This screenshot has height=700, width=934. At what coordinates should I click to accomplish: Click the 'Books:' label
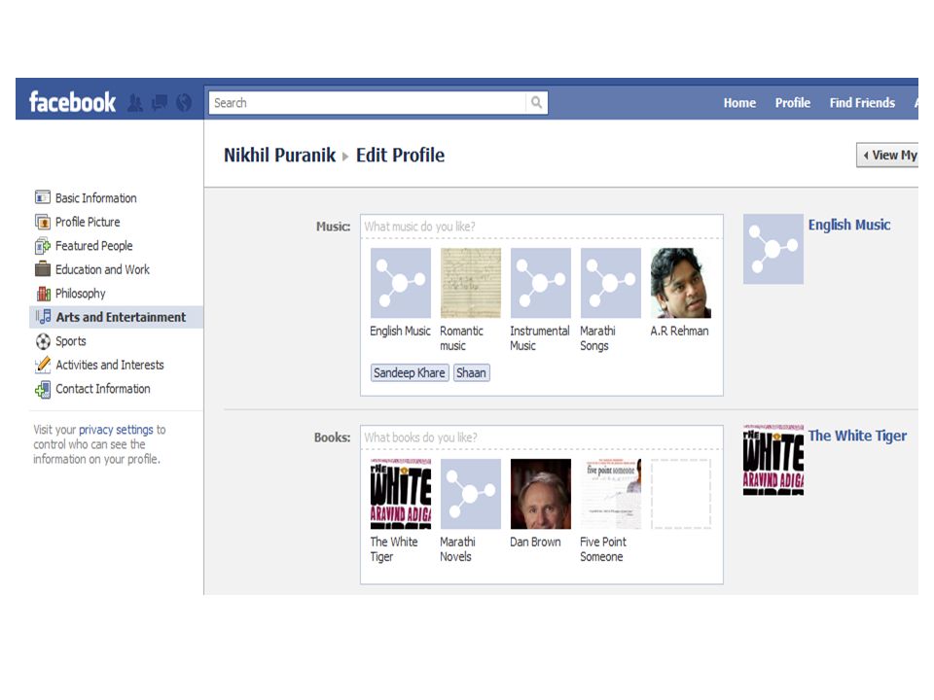pos(333,437)
